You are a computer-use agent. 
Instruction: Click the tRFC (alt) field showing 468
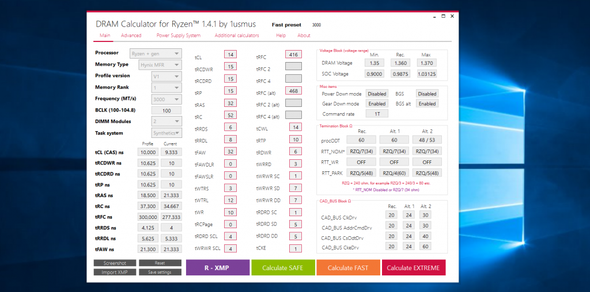pos(293,91)
